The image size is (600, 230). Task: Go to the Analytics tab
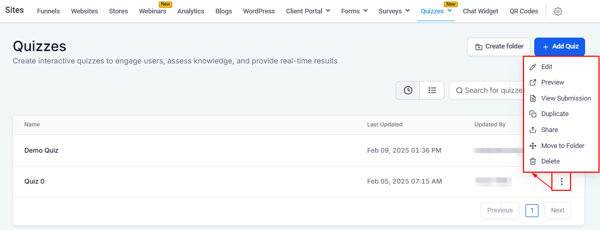coord(190,11)
